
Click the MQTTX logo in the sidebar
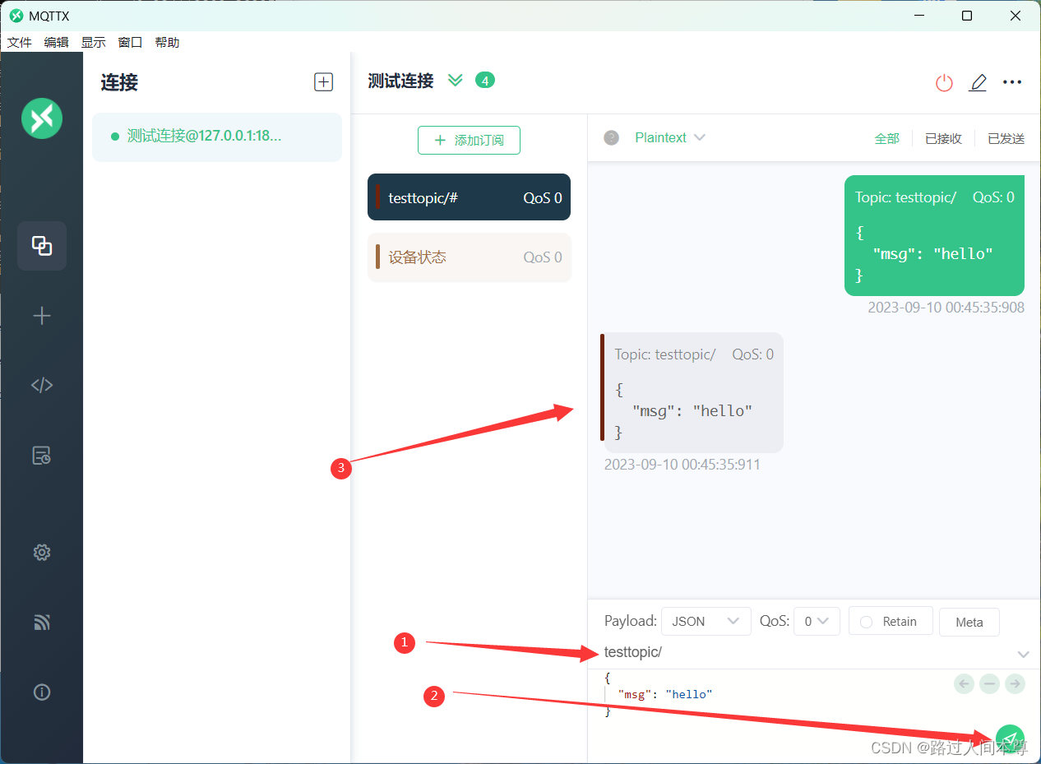click(42, 118)
